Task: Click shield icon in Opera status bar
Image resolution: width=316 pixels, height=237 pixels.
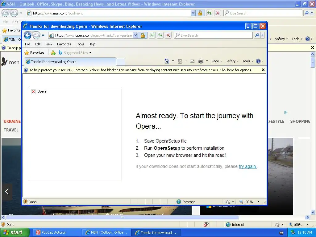Action: click(25, 202)
